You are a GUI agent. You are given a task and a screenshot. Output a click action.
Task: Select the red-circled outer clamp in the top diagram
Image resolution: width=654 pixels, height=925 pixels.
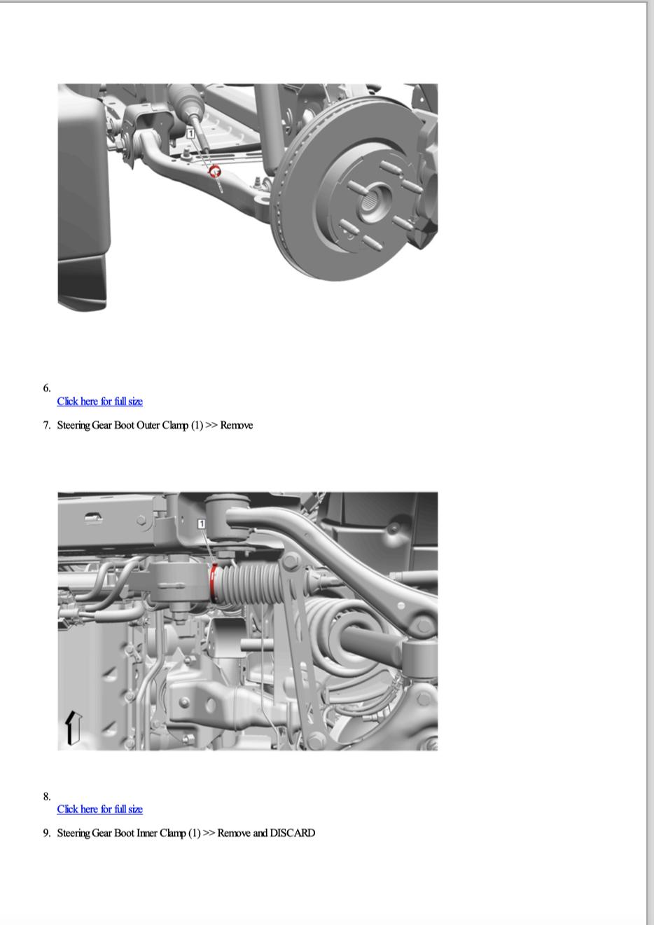pyautogui.click(x=216, y=170)
